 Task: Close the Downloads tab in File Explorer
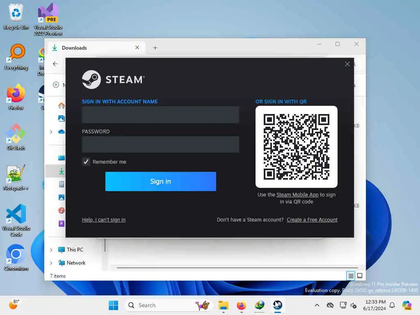pos(137,48)
